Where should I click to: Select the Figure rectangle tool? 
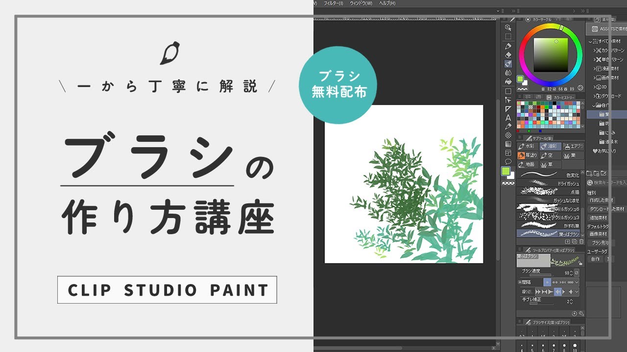[x=508, y=91]
